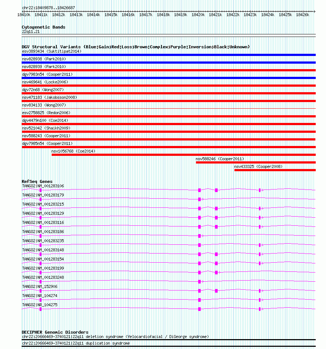Open transcript TANGO2|NM_001283116
The image size is (326, 349).
tap(43, 222)
